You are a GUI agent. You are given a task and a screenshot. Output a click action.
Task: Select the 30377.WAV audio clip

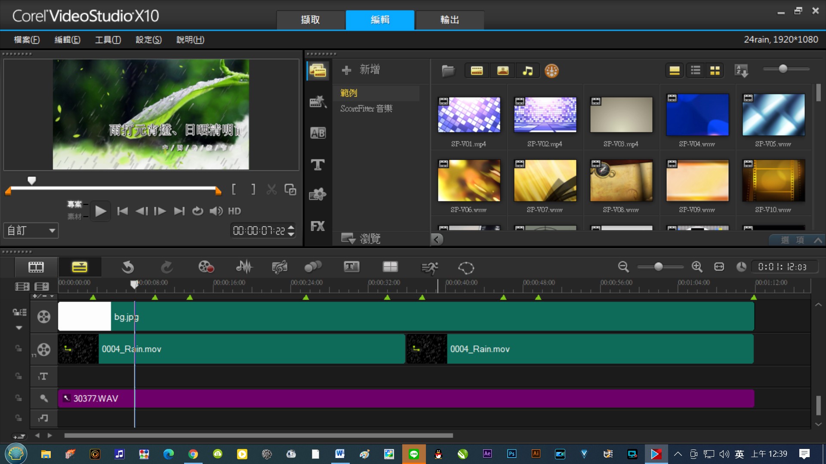point(406,398)
